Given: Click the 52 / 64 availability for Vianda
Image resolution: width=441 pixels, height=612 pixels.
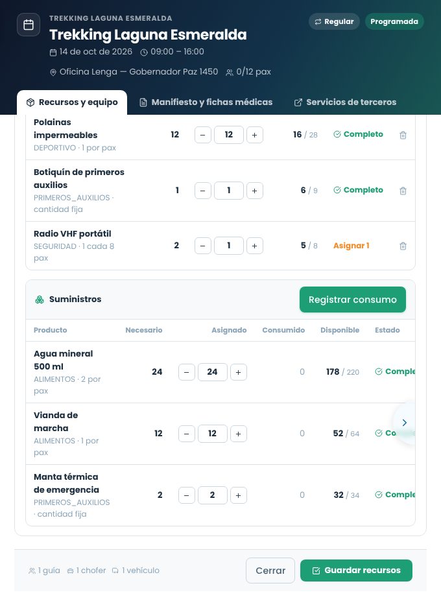Looking at the screenshot, I should [346, 434].
